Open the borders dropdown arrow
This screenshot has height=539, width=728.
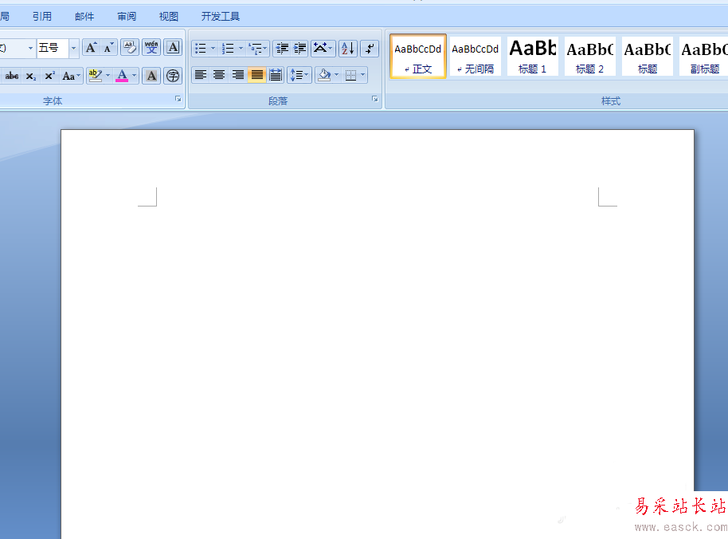(x=362, y=75)
